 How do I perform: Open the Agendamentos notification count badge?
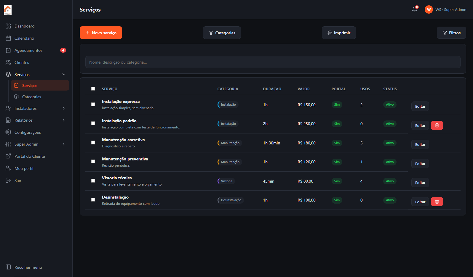point(63,50)
